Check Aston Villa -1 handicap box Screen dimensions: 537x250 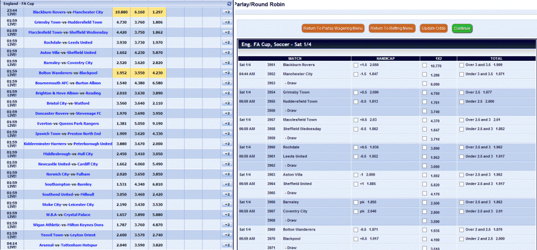pos(356,175)
